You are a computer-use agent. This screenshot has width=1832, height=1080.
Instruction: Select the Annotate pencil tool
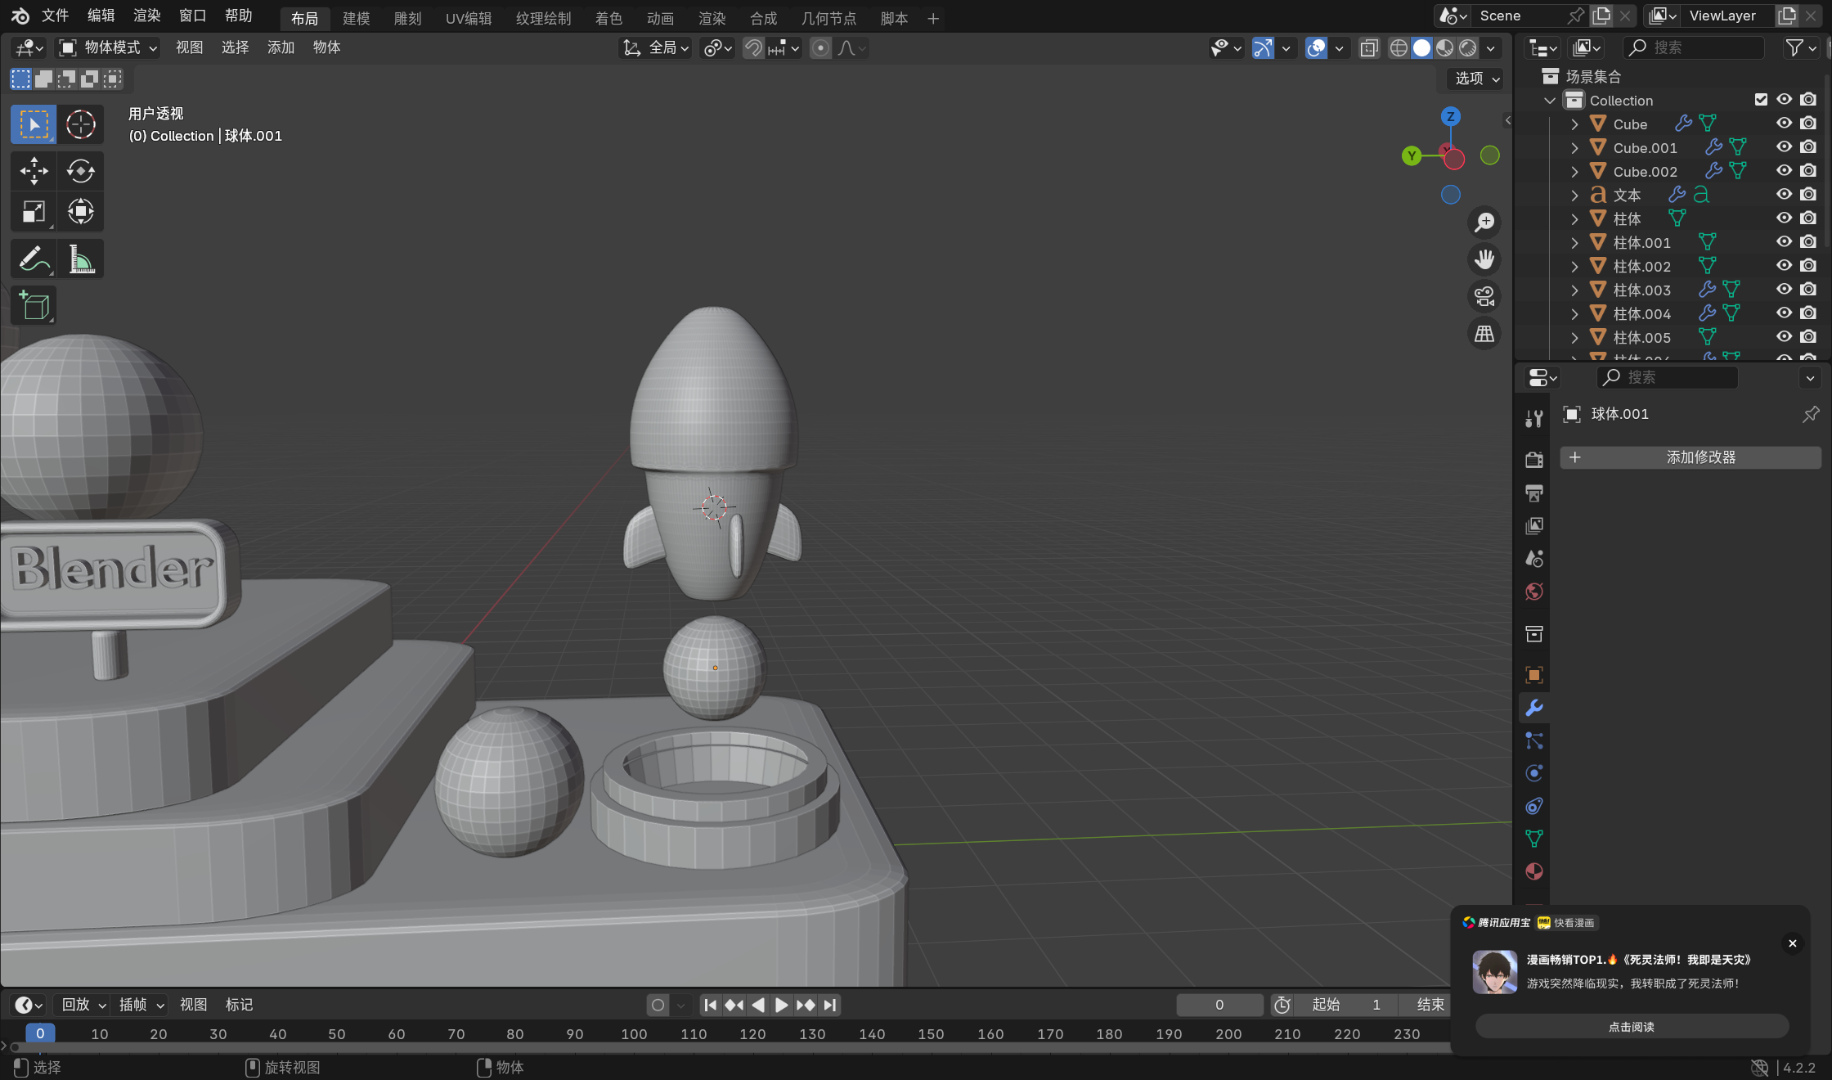pyautogui.click(x=34, y=259)
